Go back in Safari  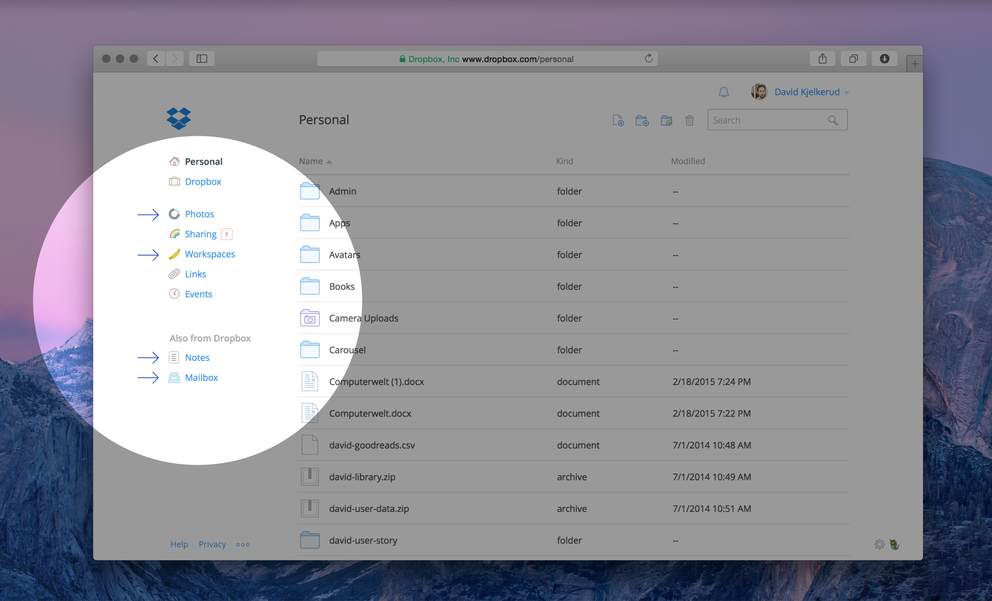coord(156,59)
